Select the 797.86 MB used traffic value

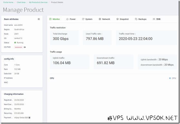click(x=95, y=39)
